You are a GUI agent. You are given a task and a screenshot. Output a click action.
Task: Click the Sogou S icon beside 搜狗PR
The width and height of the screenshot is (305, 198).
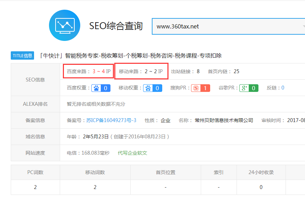(196, 88)
